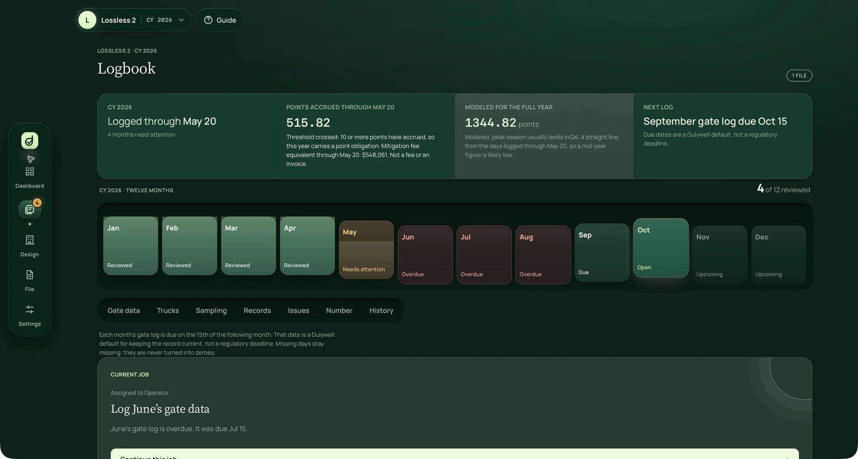Click the L avatar for Lossless 2
The height and width of the screenshot is (459, 858).
(87, 20)
